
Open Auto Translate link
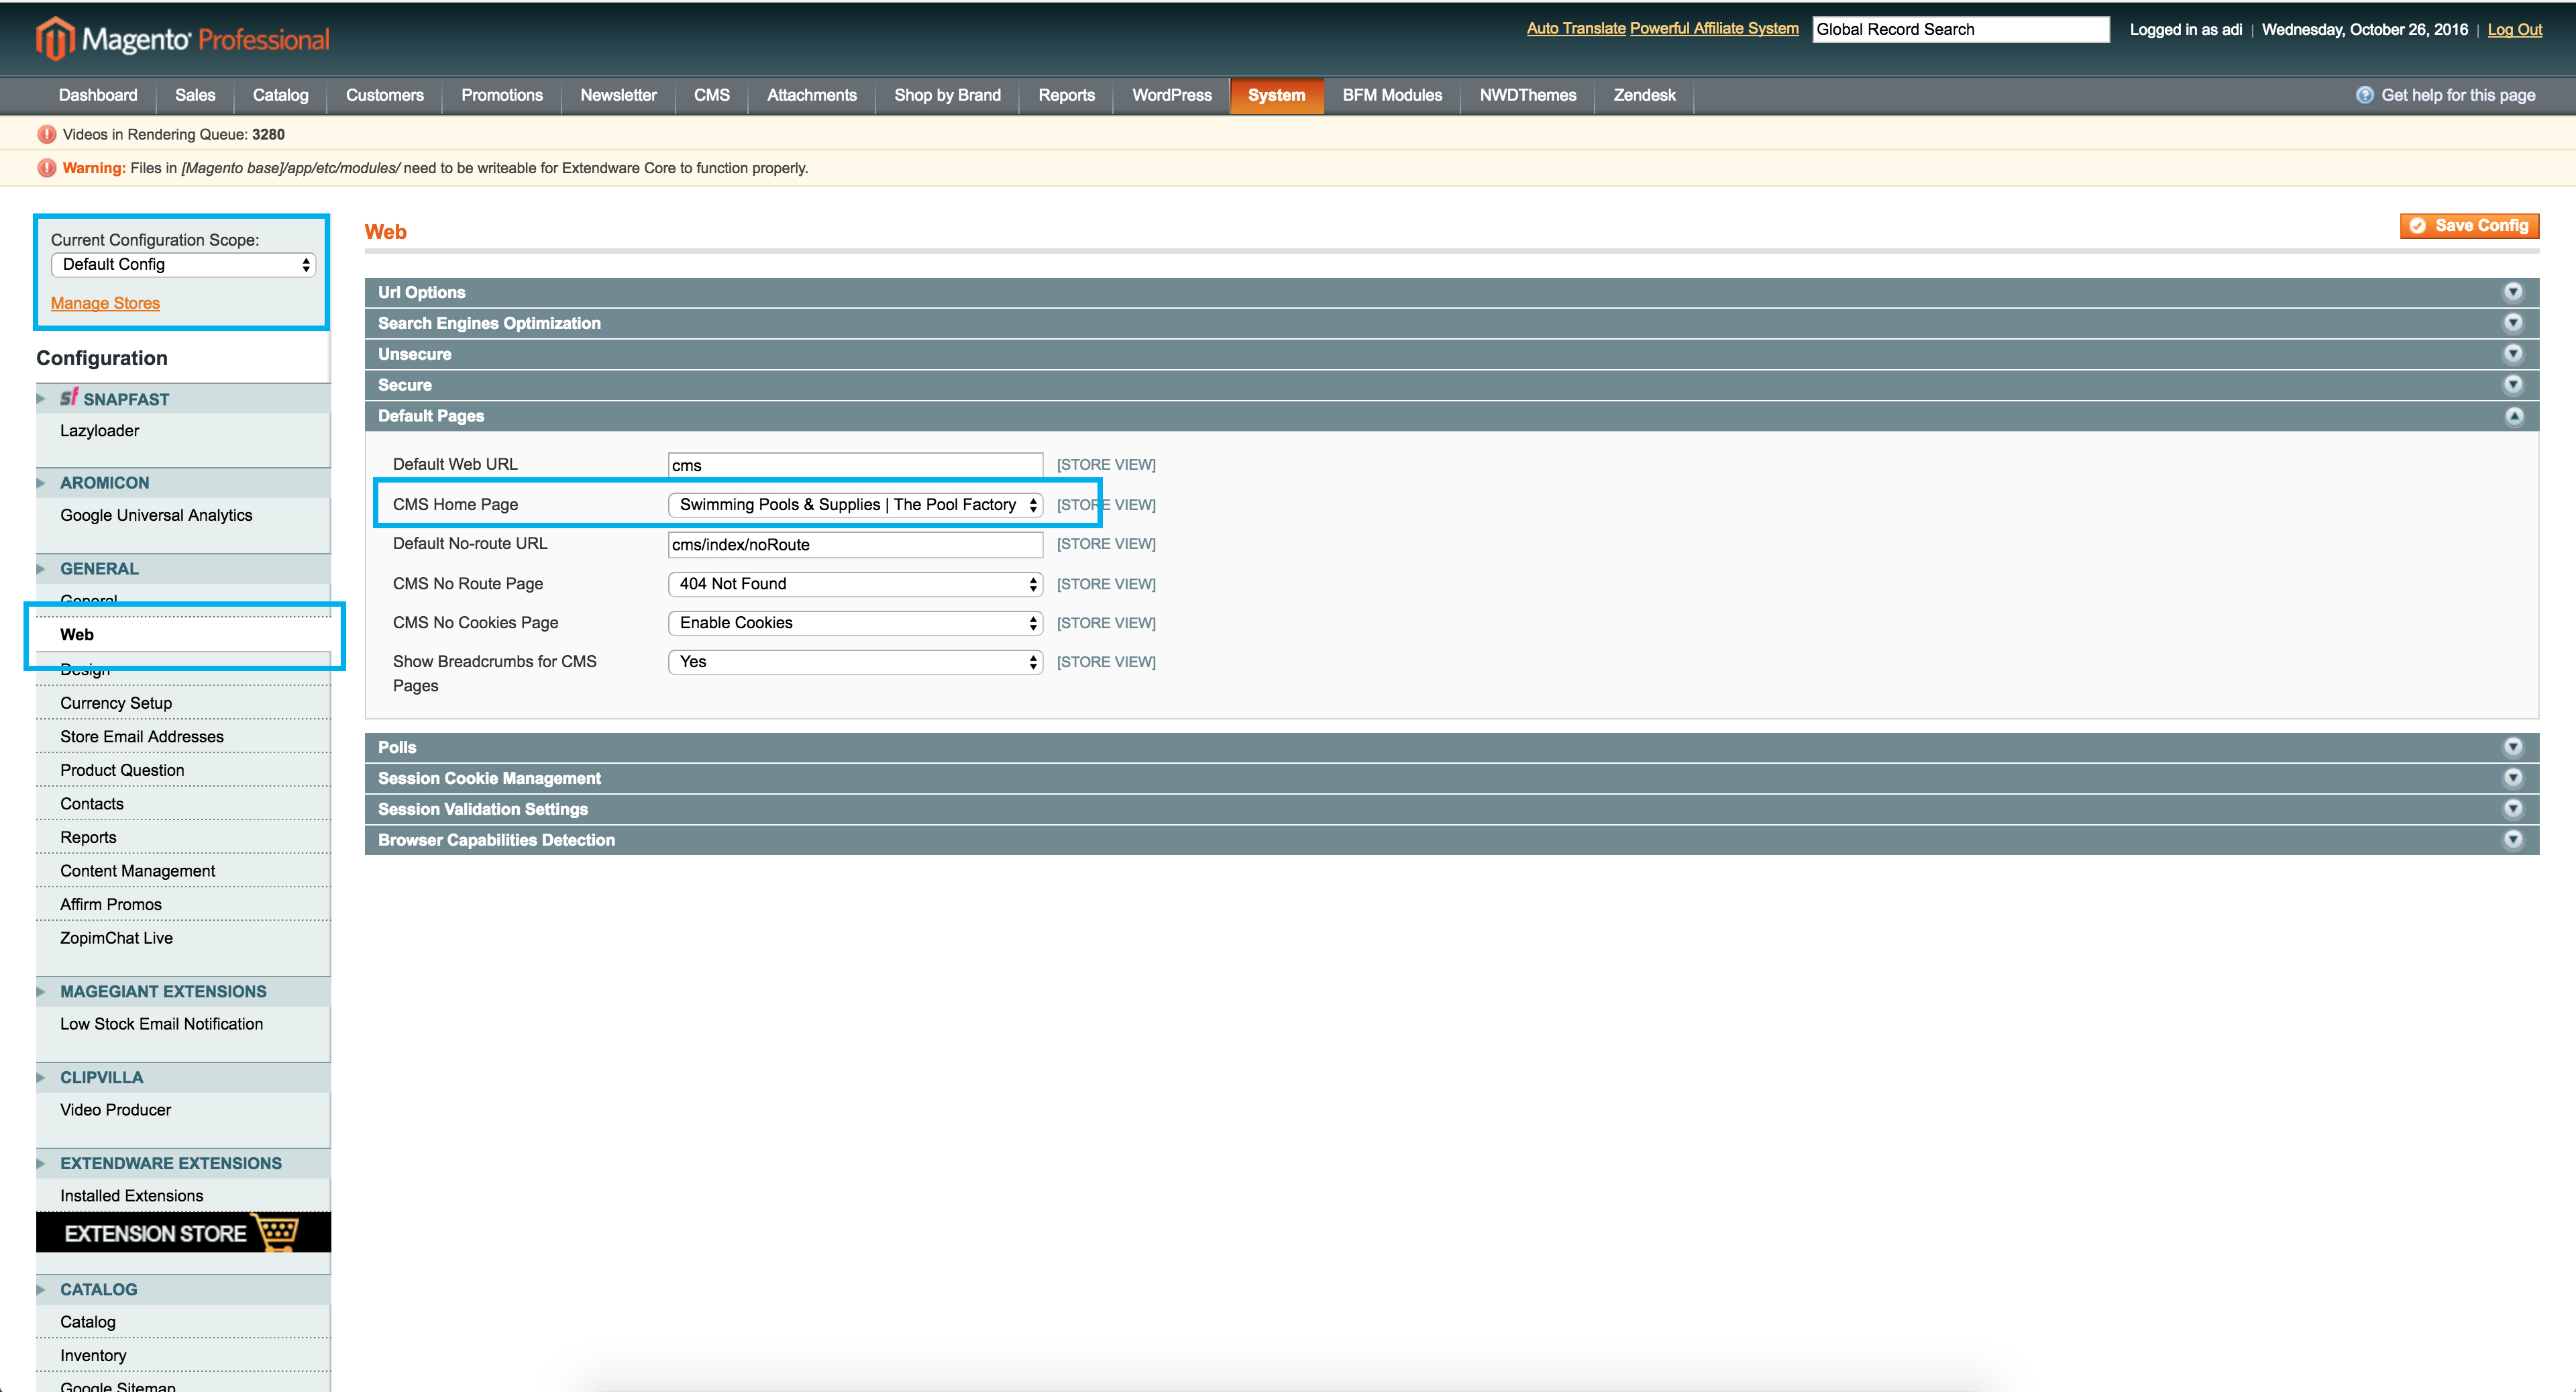1576,29
